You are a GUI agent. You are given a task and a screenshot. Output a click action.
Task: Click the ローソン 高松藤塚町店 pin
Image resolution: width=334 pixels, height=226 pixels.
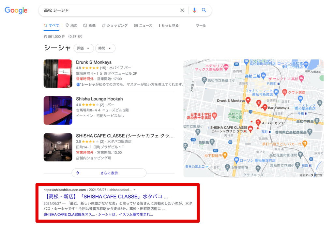tap(236, 160)
